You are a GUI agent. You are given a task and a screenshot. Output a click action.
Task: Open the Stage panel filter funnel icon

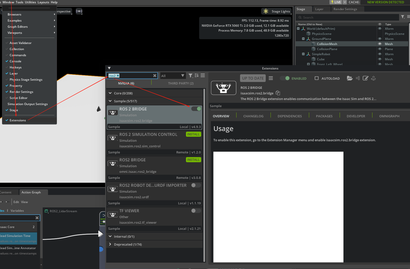403,17
